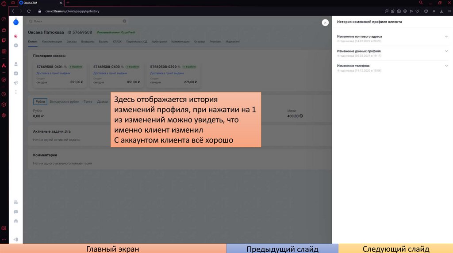
Task: Reload the page
Action: (x=29, y=11)
